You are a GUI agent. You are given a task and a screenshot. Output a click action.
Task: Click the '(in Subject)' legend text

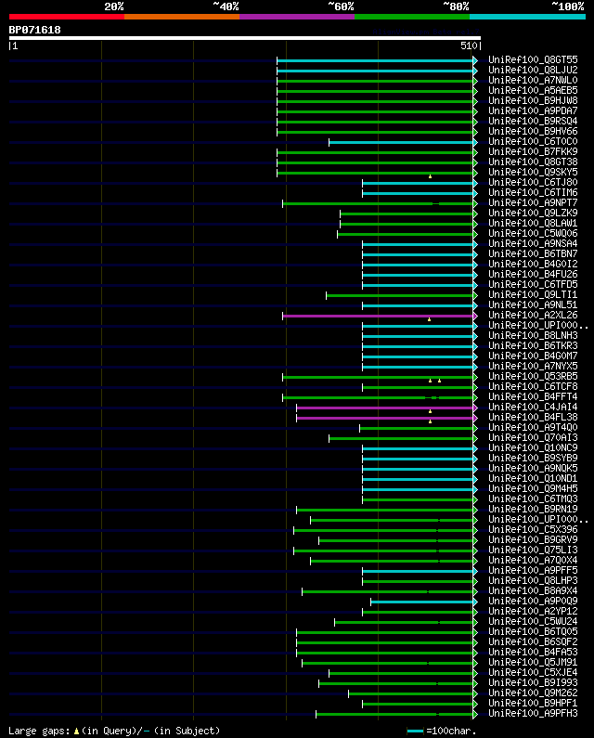(x=187, y=731)
